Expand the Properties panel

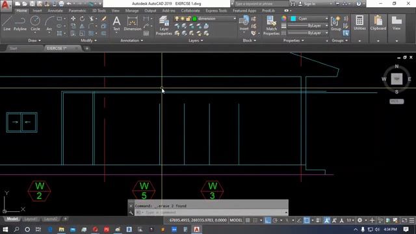pos(293,40)
